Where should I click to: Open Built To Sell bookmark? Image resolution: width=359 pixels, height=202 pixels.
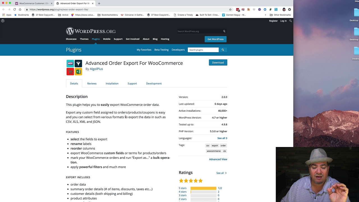(x=207, y=15)
